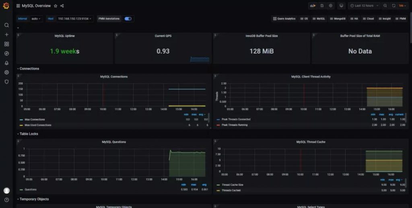Screen dimensions: 412x208
Task: Collapse the Connections row
Action: 28,68
